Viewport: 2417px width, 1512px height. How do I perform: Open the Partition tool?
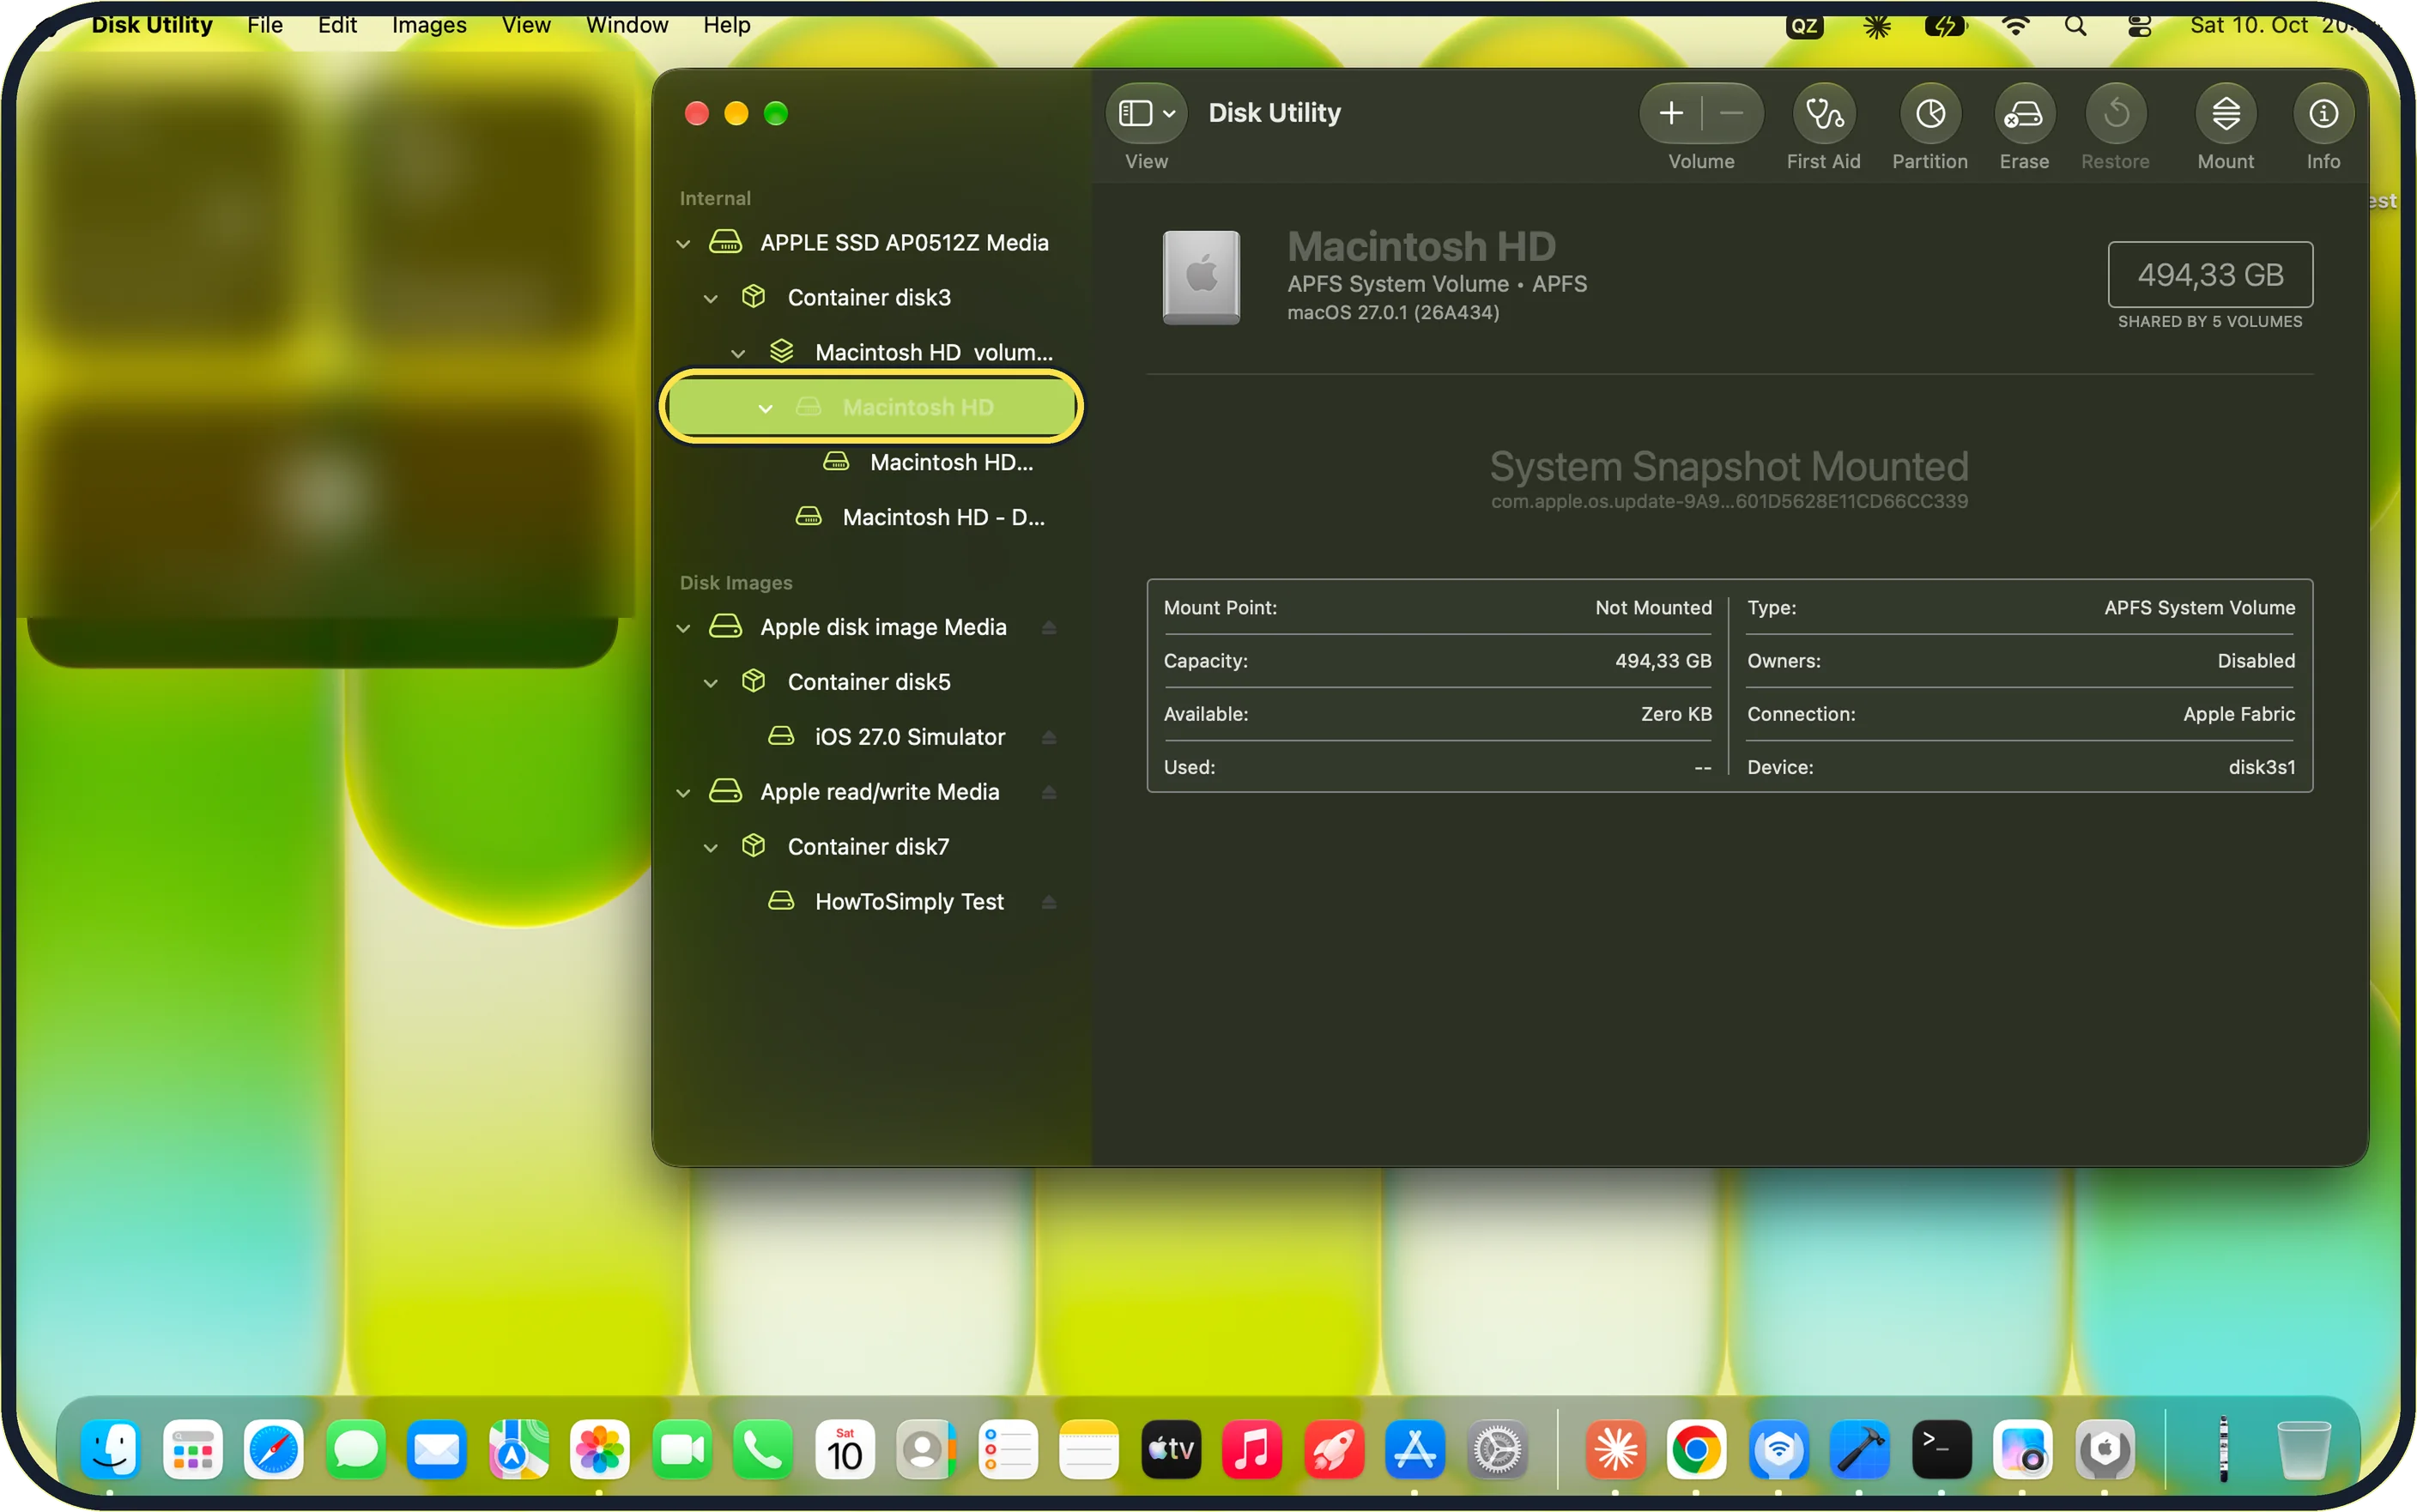click(x=1929, y=114)
